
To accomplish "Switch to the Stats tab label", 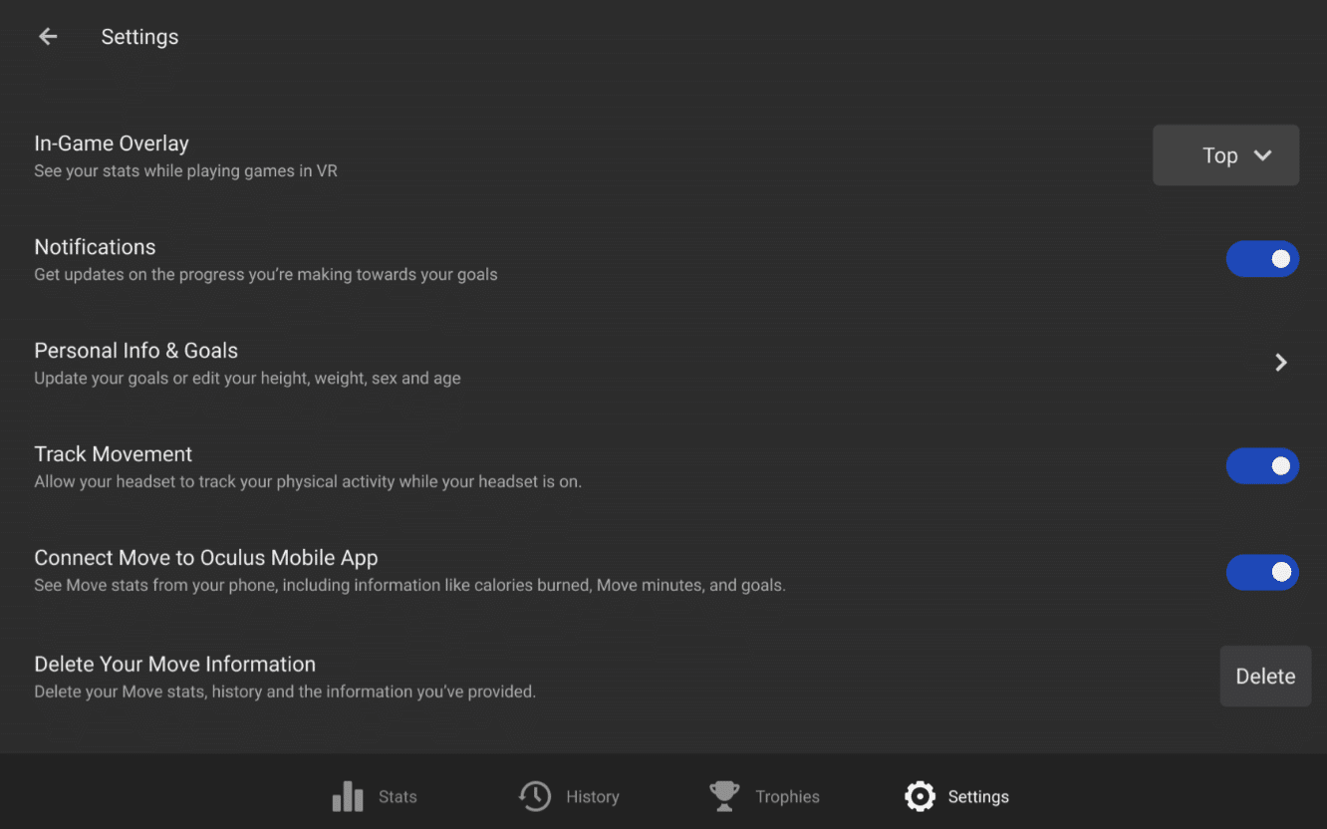I will [398, 797].
